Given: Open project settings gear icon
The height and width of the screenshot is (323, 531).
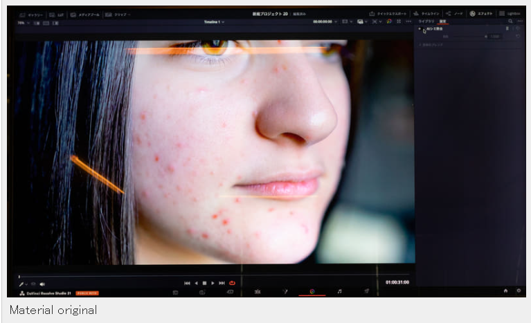Looking at the screenshot, I should click(x=519, y=290).
